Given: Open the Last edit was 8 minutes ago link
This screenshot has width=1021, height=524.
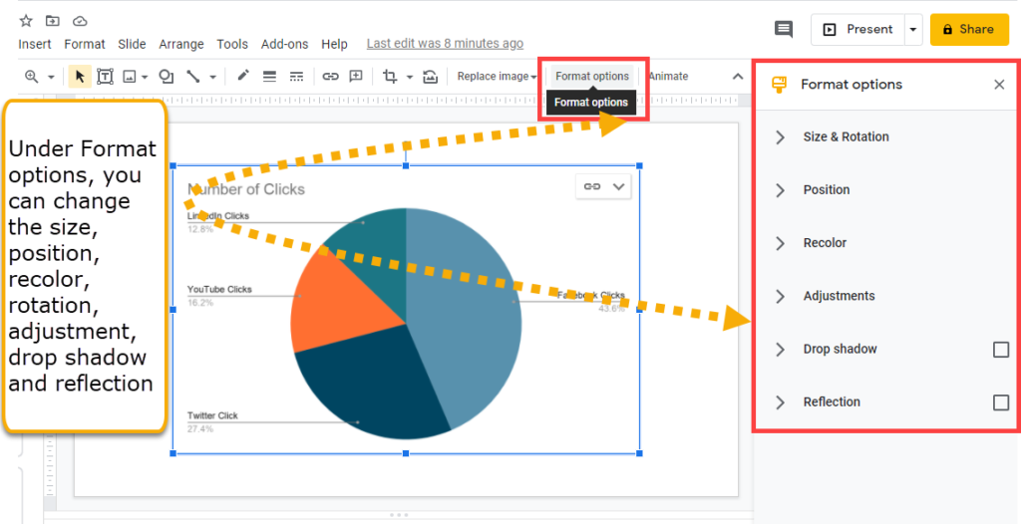Looking at the screenshot, I should tap(445, 44).
